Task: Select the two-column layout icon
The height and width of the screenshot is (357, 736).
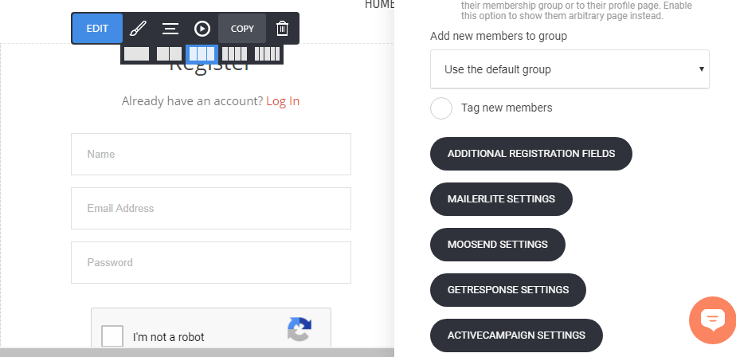Action: click(x=169, y=54)
